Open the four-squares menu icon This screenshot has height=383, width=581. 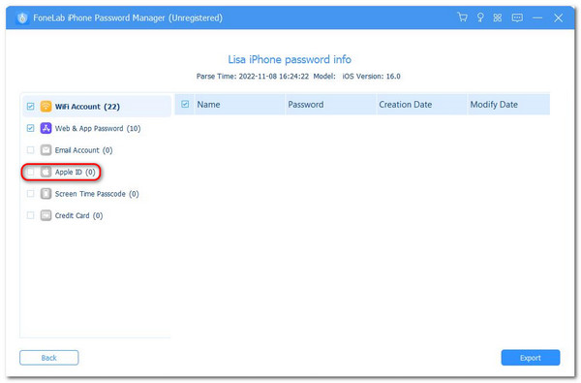pos(498,17)
